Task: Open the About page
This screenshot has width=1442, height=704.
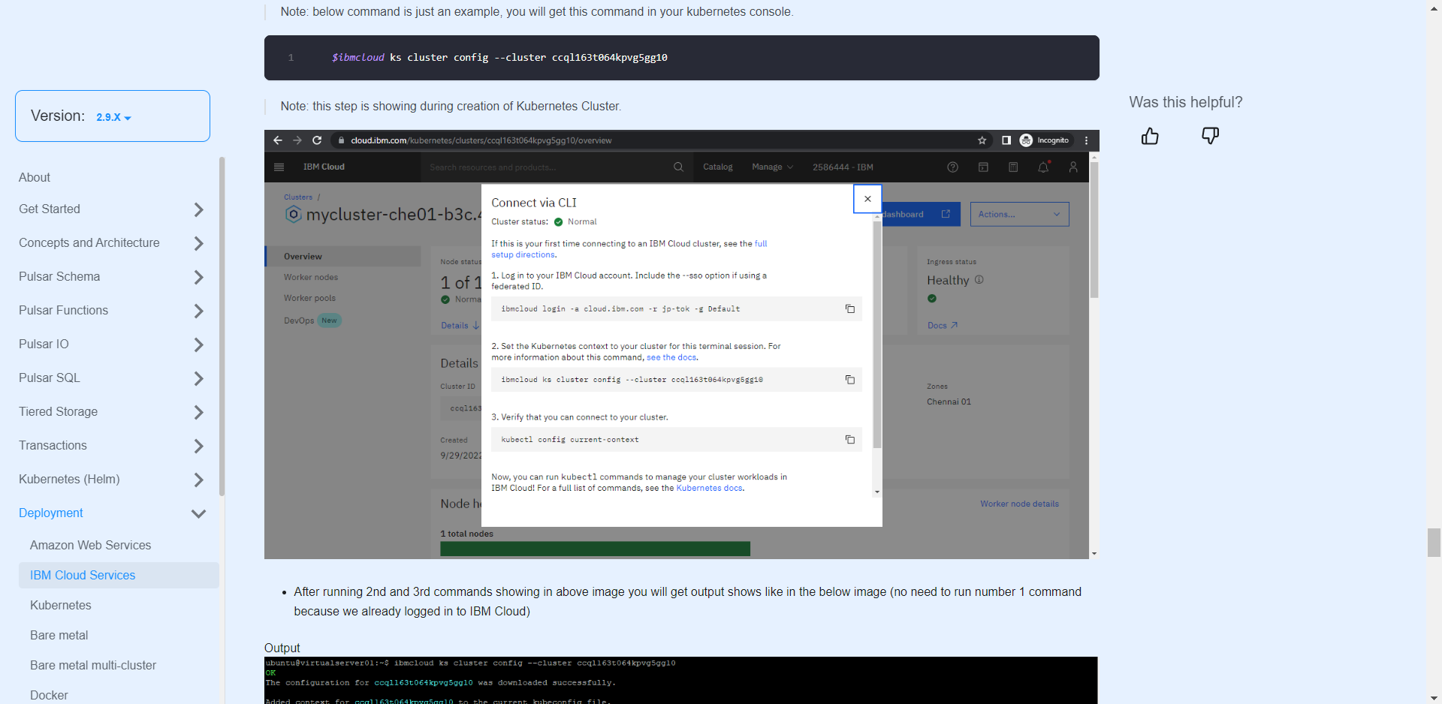Action: pyautogui.click(x=35, y=177)
